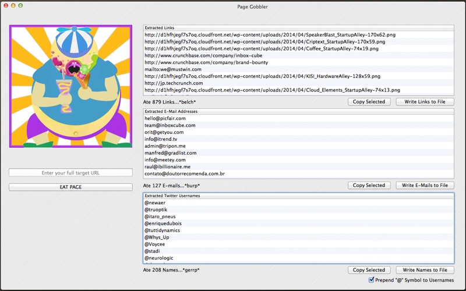Select orit@getyou.com e-mail row

click(x=298, y=132)
